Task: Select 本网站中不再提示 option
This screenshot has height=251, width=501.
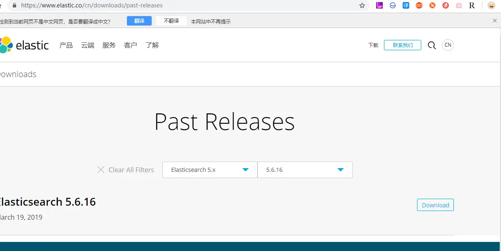Action: 211,21
